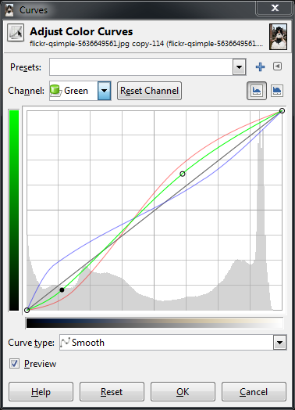The width and height of the screenshot is (295, 410).
Task: Select the filled black curve control point
Action: [x=62, y=290]
